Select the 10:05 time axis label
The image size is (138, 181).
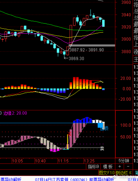(18, 161)
